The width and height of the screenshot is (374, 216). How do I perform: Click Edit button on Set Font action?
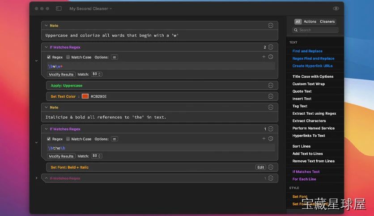click(261, 167)
